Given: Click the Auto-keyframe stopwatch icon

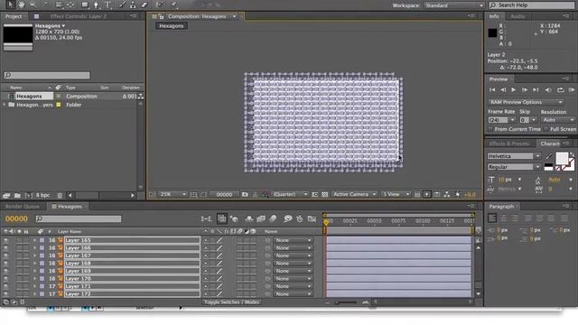Looking at the screenshot, I should (300, 218).
